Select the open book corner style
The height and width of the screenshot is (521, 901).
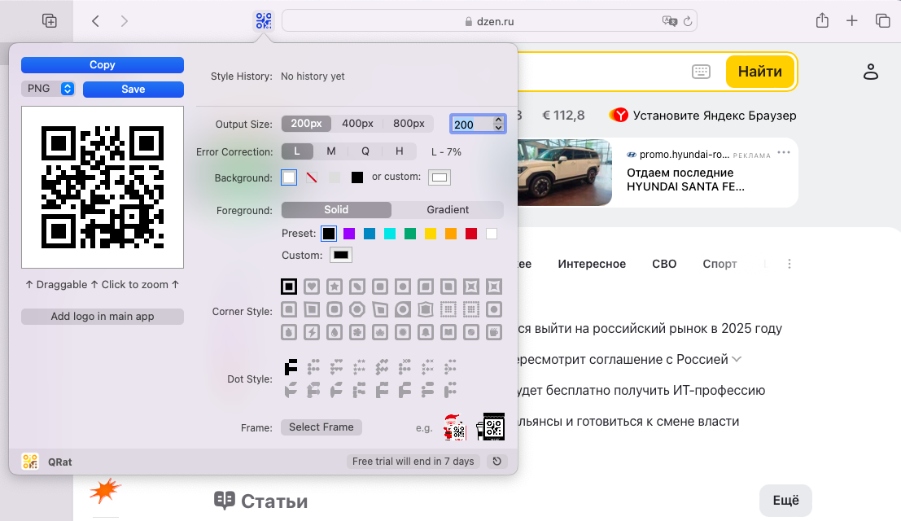point(448,332)
